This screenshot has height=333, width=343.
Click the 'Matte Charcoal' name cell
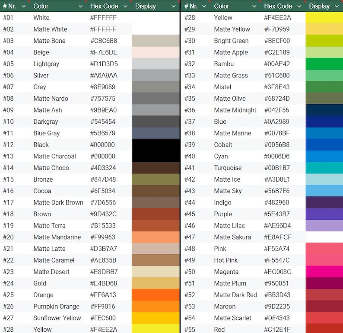(x=55, y=156)
